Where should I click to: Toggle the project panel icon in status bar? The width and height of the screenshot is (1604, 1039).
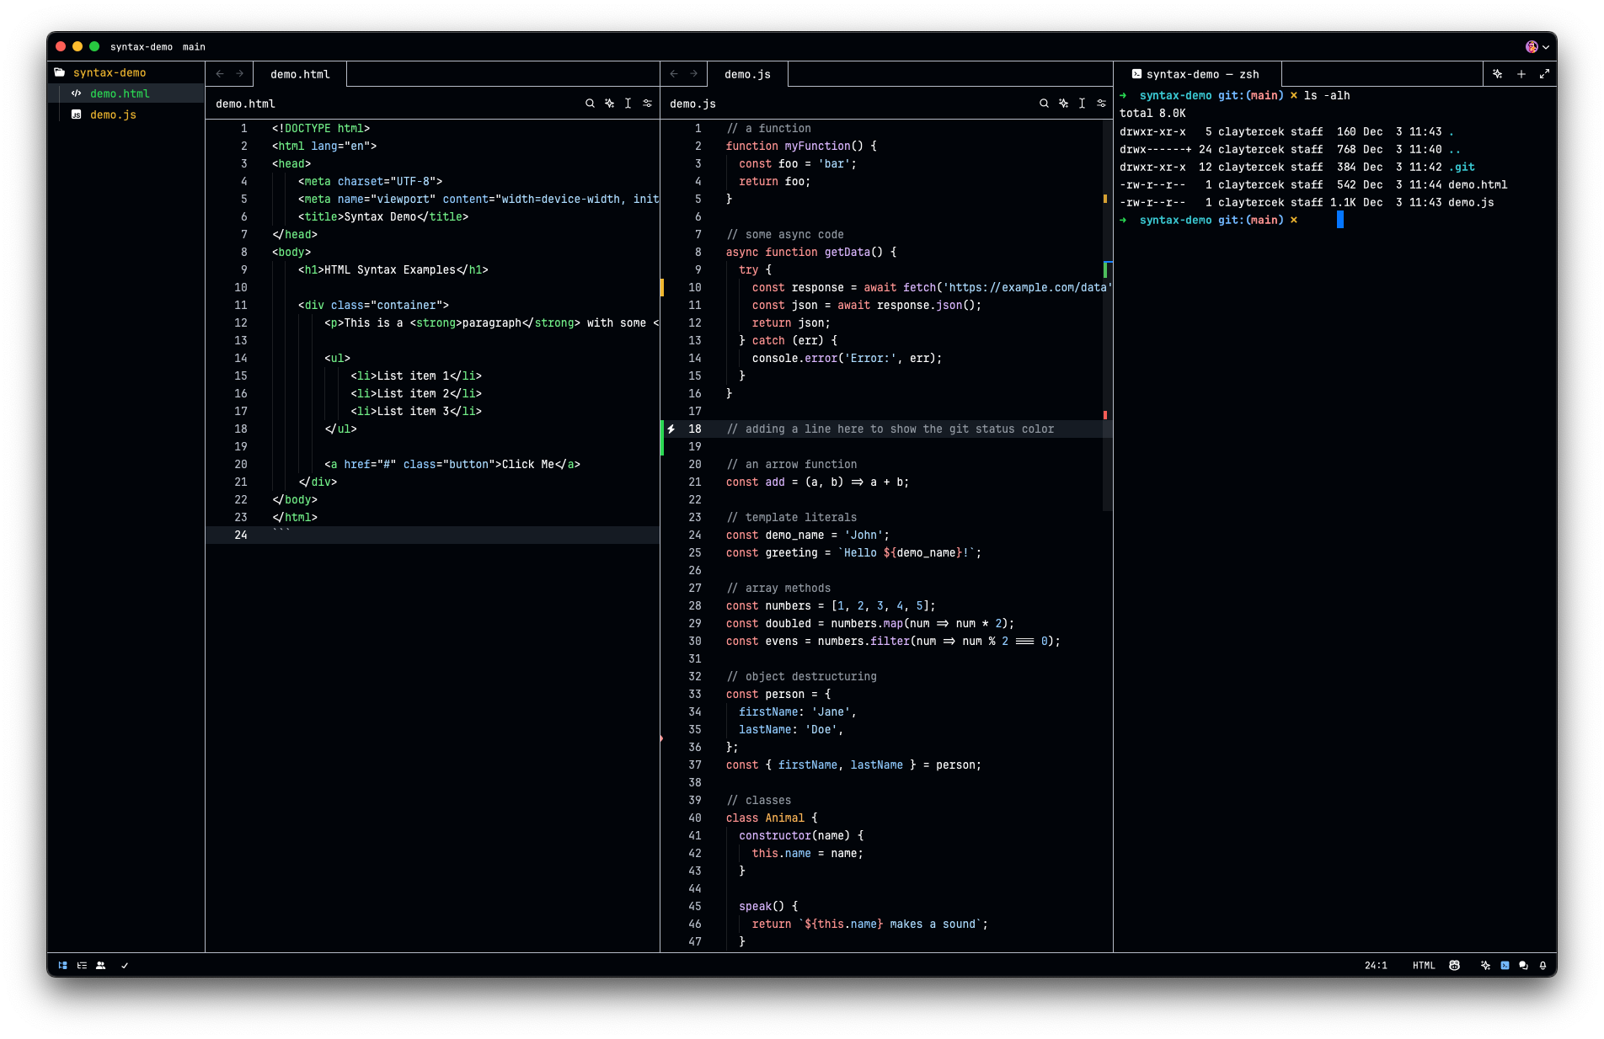63,966
